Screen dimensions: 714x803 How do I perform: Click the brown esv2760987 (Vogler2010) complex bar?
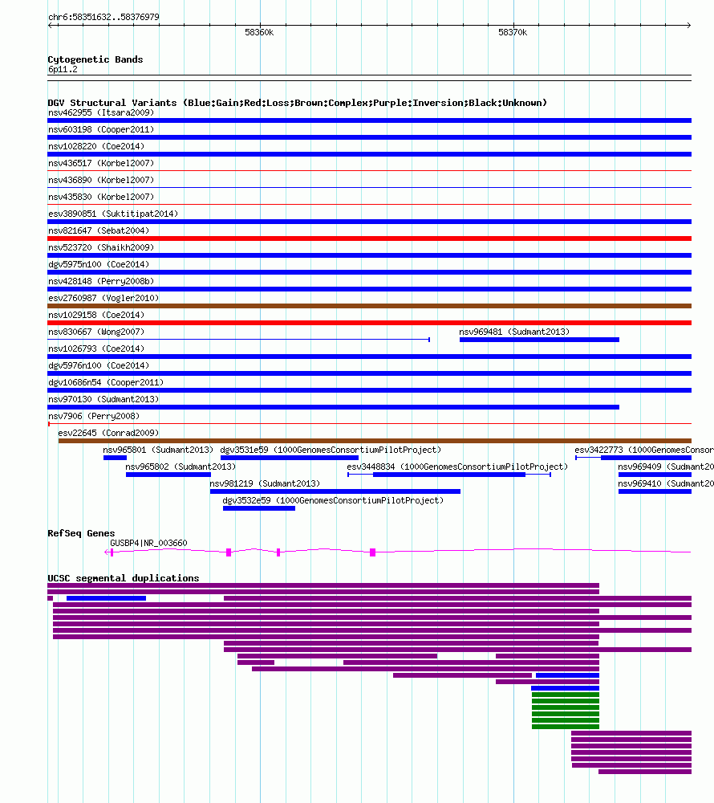pyautogui.click(x=369, y=306)
